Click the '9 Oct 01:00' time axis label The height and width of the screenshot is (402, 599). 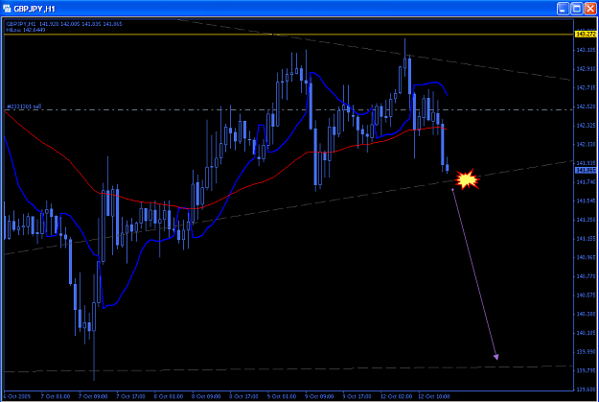(x=282, y=396)
